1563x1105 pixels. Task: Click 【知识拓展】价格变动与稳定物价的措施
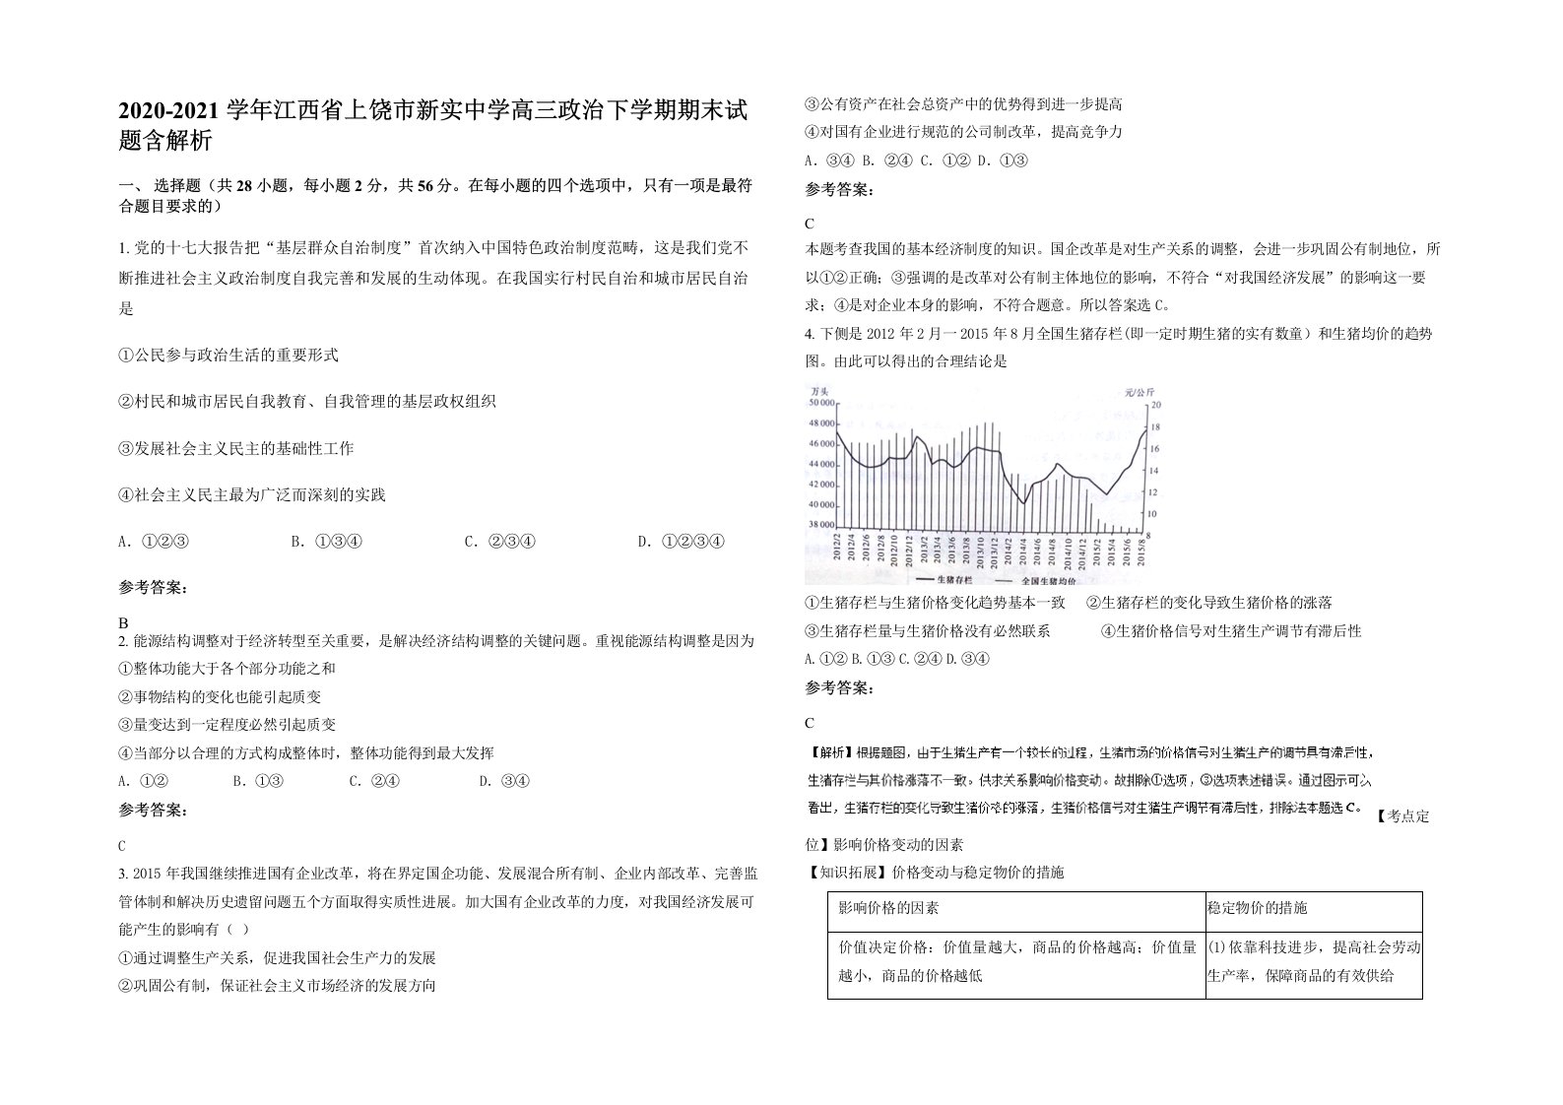click(x=935, y=873)
